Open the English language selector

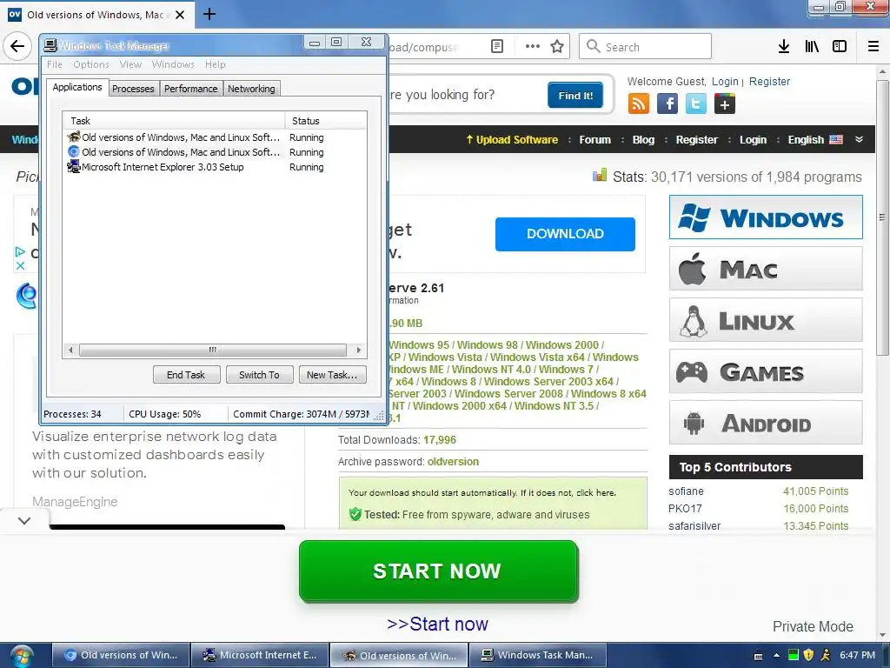click(815, 140)
